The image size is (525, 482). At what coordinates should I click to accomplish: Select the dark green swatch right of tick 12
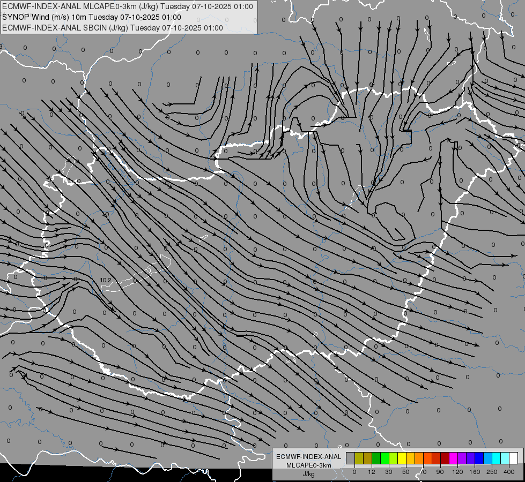click(376, 458)
